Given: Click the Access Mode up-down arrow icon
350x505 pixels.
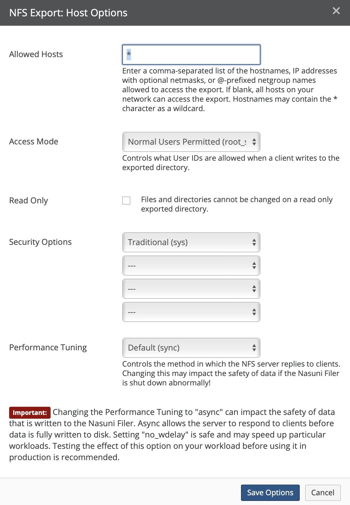Looking at the screenshot, I should click(x=254, y=142).
